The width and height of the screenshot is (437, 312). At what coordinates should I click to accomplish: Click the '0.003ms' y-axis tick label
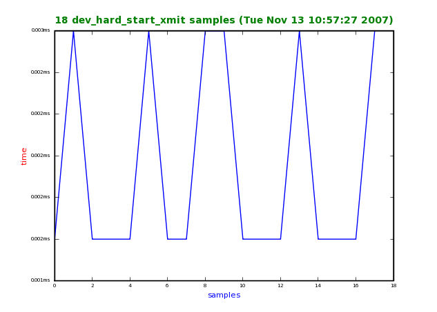pyautogui.click(x=41, y=30)
